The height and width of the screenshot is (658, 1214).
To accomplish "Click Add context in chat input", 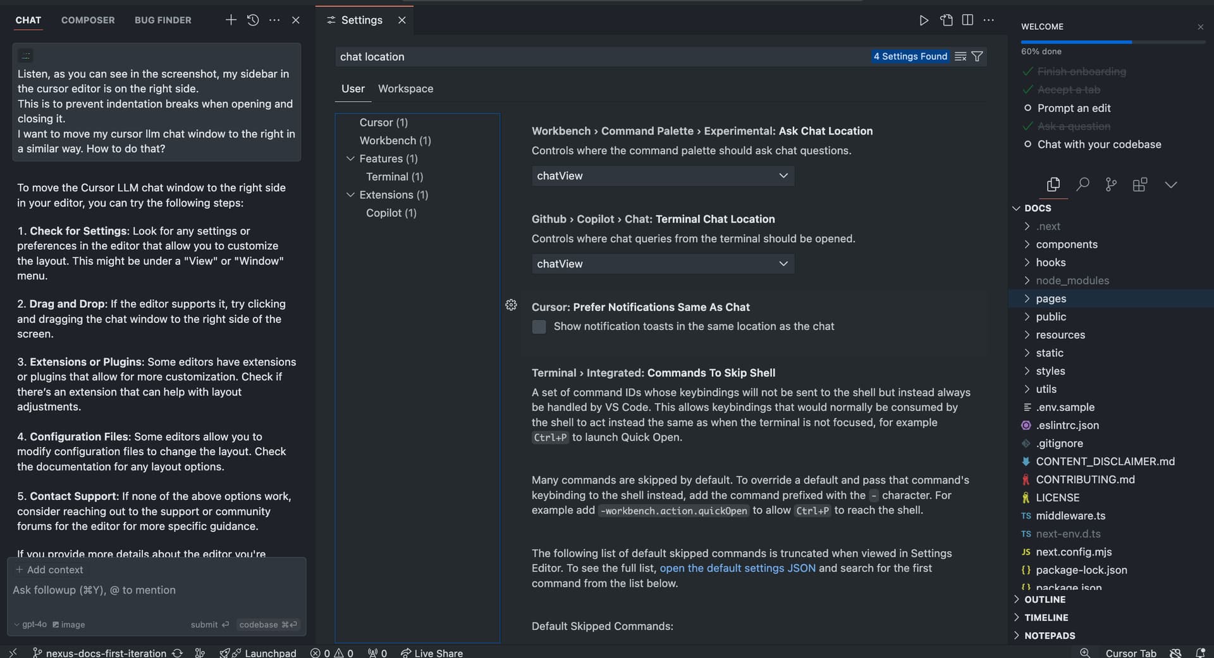I will click(49, 570).
